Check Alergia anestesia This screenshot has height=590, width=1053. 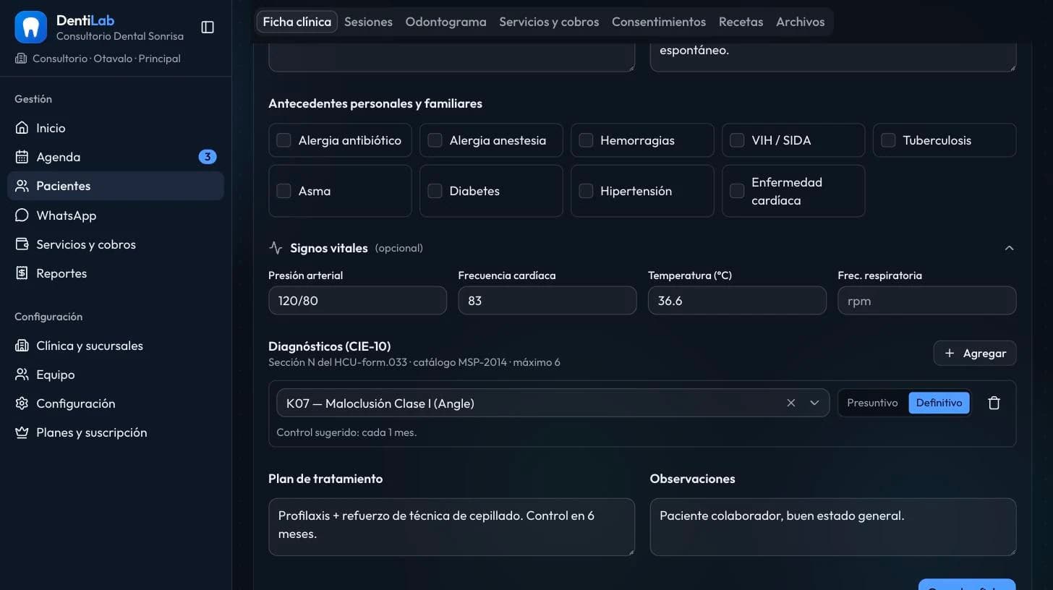pyautogui.click(x=435, y=140)
